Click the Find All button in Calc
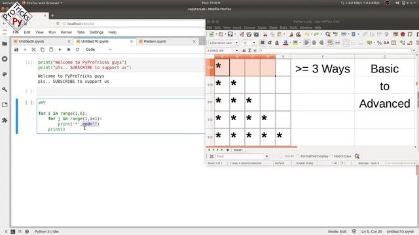 (289, 156)
